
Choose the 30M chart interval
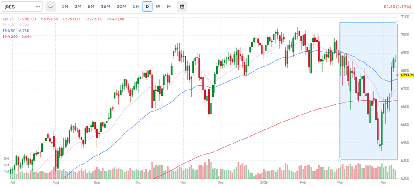(x=121, y=7)
